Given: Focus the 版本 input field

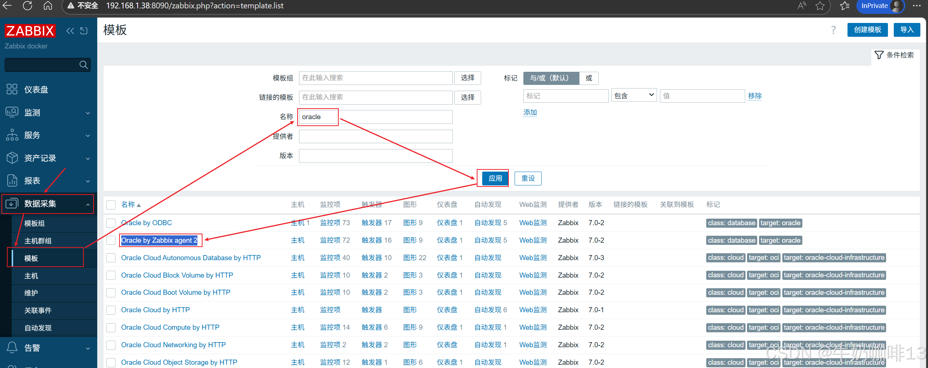Looking at the screenshot, I should pos(375,156).
